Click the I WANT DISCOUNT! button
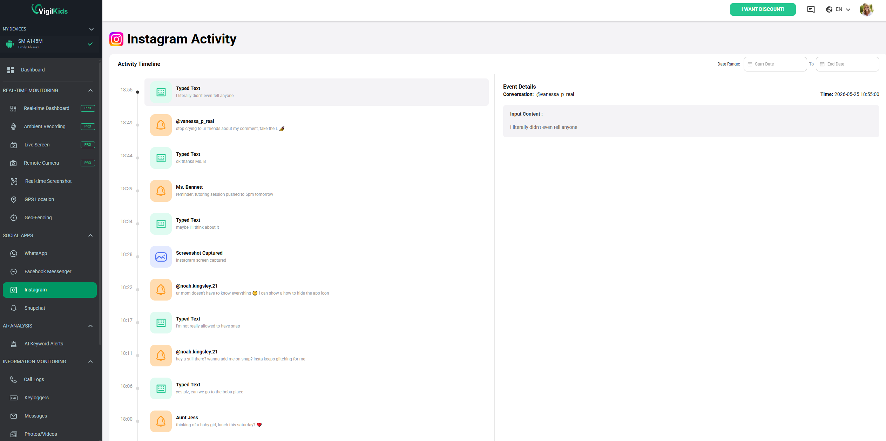The image size is (886, 441). click(x=763, y=9)
